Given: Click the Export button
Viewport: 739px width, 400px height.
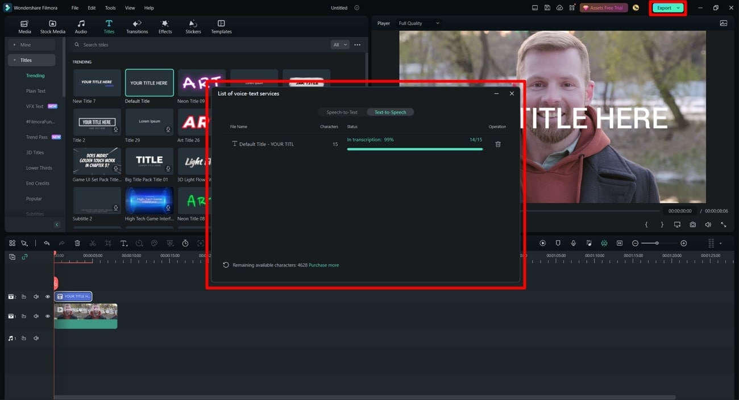Looking at the screenshot, I should 667,8.
